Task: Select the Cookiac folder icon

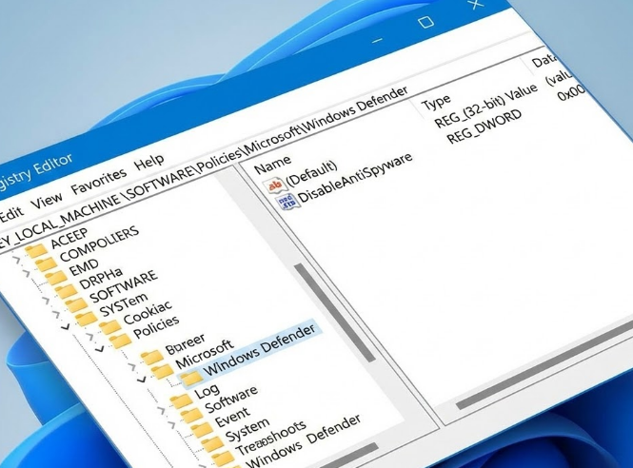Action: click(x=110, y=327)
